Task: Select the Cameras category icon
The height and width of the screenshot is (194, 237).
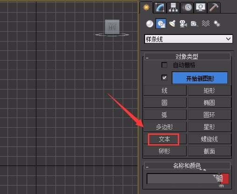Action: pos(183,24)
